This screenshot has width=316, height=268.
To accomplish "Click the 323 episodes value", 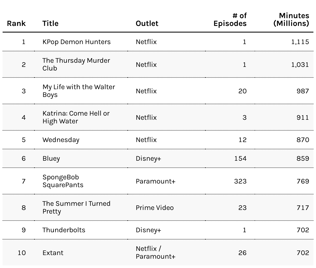I will [240, 181].
